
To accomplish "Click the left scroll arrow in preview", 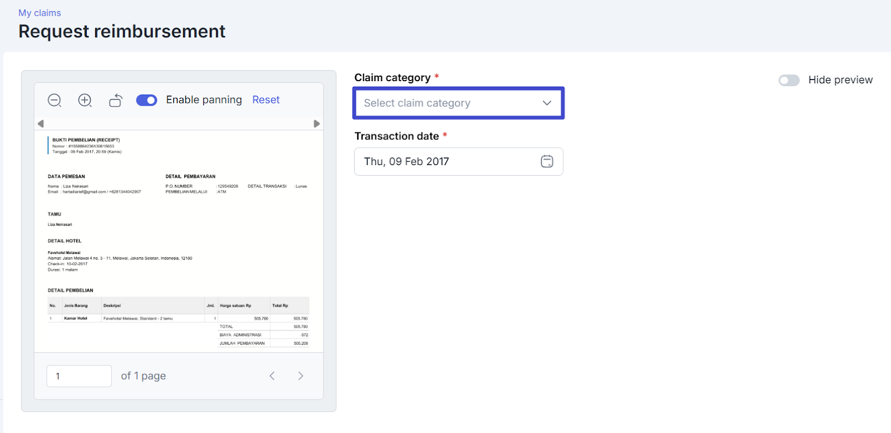I will [41, 123].
